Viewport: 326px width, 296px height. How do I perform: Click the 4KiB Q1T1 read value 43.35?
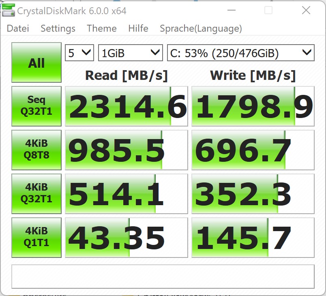pos(127,238)
